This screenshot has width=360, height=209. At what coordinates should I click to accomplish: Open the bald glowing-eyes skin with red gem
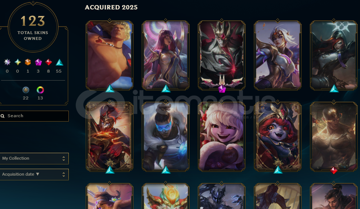(x=333, y=136)
